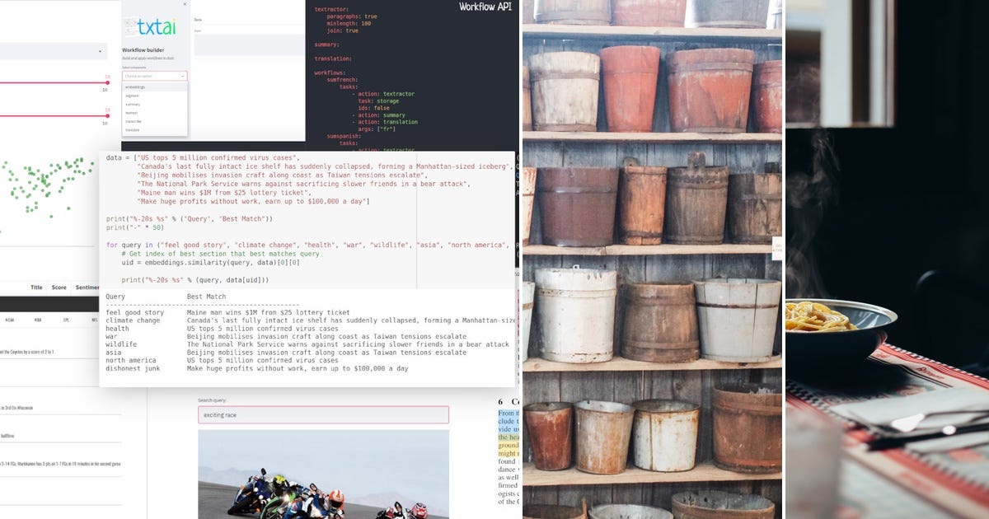
Task: Close the Workflow builder panel
Action: (185, 4)
